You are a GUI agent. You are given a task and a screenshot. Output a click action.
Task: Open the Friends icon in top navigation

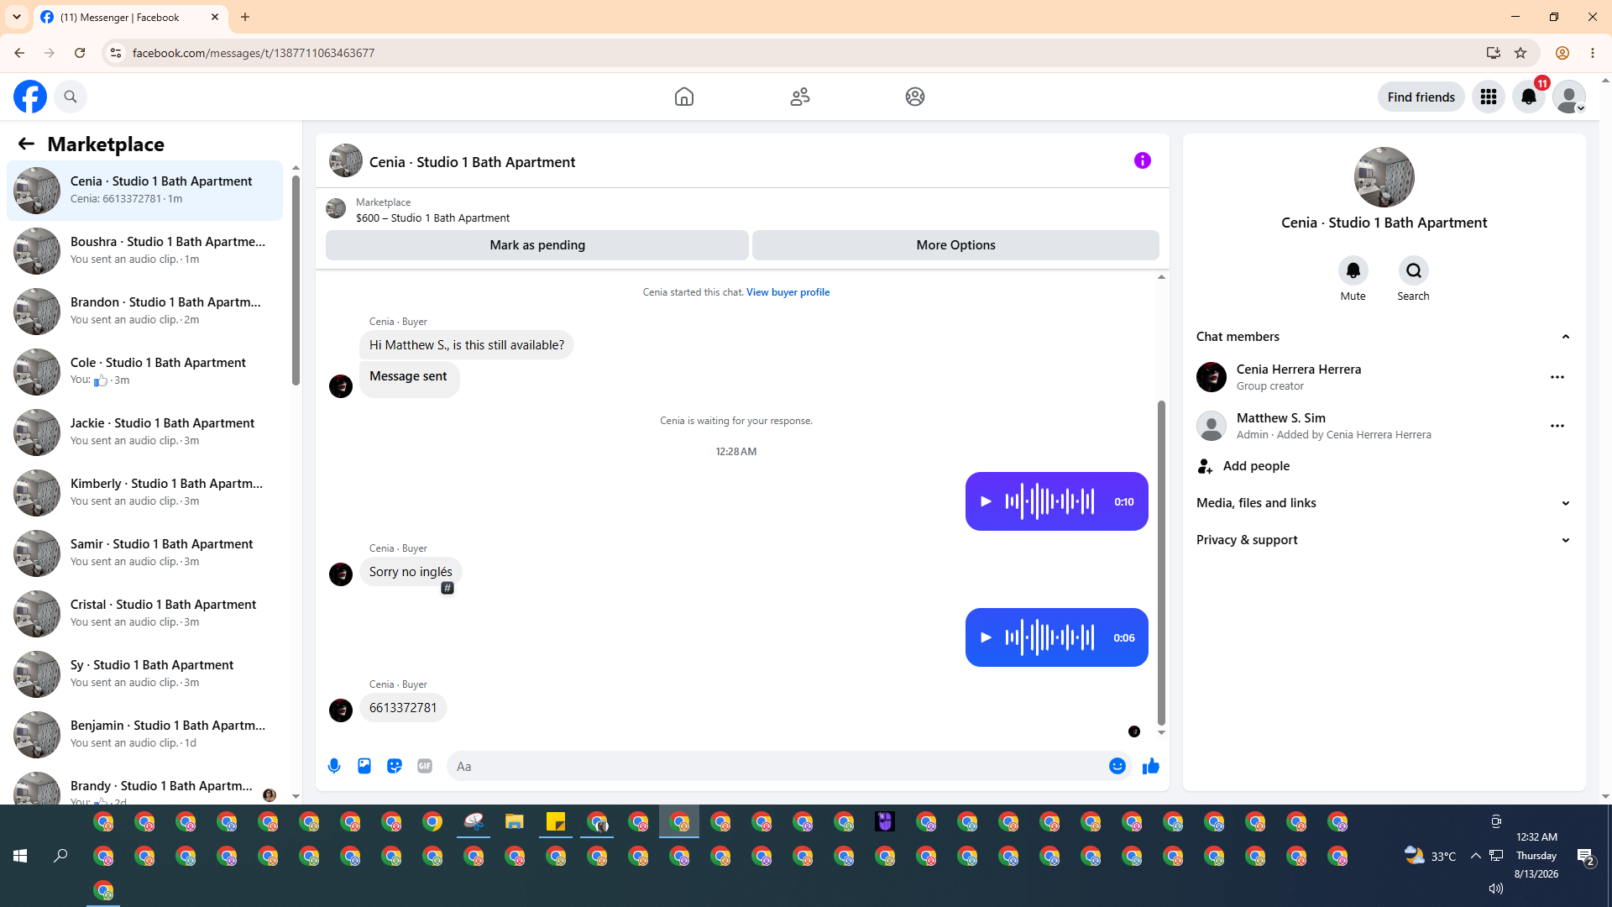click(x=800, y=97)
